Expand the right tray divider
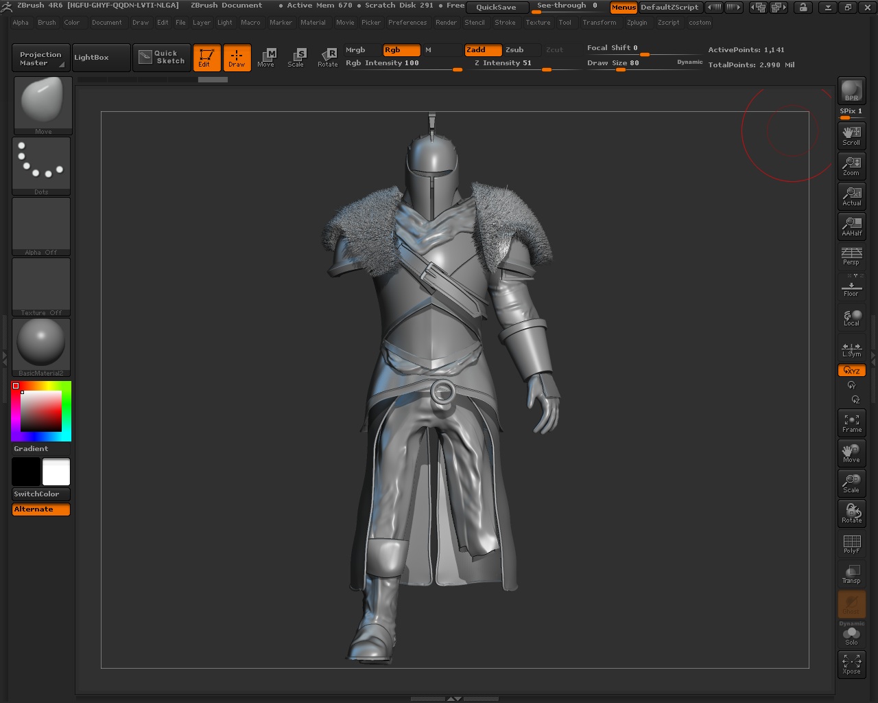The image size is (878, 703). coord(873,358)
